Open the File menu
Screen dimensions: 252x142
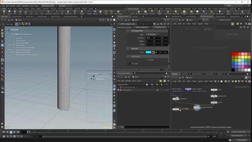(4, 6)
